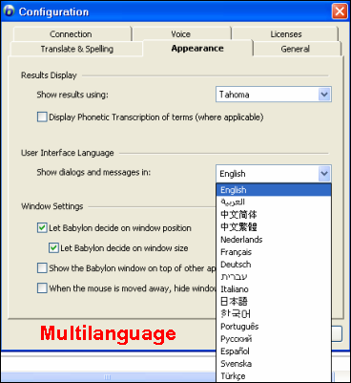Enable Show the Babylon window on top
The height and width of the screenshot is (383, 351).
tap(42, 268)
